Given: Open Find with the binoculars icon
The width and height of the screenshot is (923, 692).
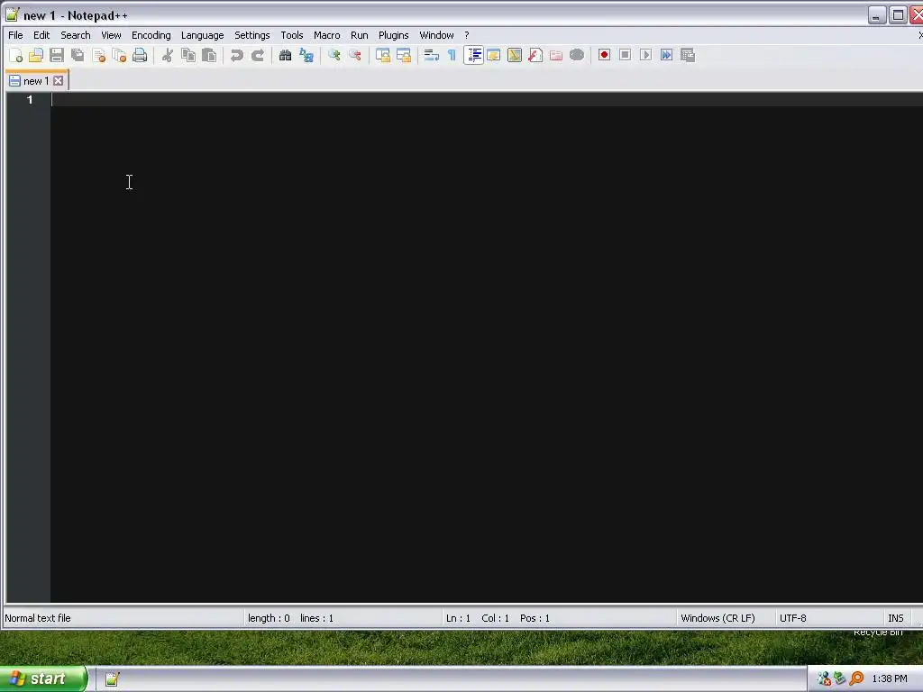Looking at the screenshot, I should tap(286, 55).
